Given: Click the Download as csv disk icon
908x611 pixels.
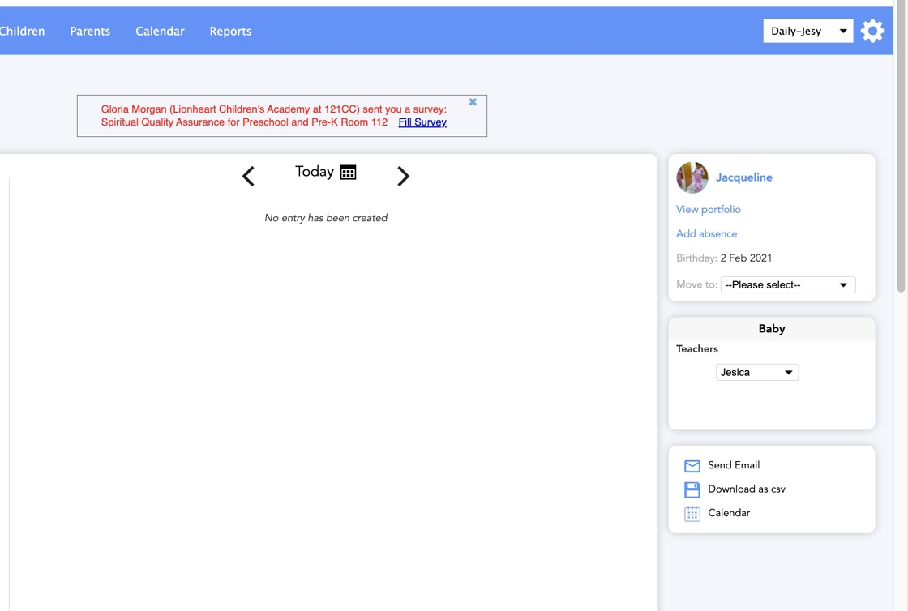Looking at the screenshot, I should (x=692, y=489).
